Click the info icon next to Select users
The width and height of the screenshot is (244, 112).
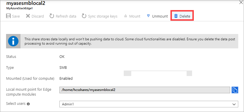click(28, 104)
